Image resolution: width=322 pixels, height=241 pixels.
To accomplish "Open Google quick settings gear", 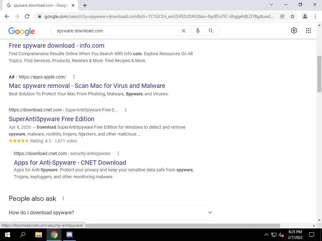I will (x=294, y=30).
